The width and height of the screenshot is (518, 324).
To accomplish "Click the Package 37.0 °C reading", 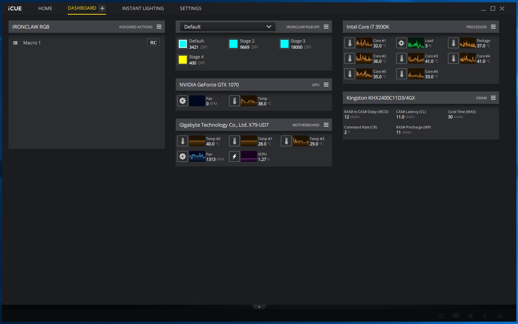I will [484, 46].
